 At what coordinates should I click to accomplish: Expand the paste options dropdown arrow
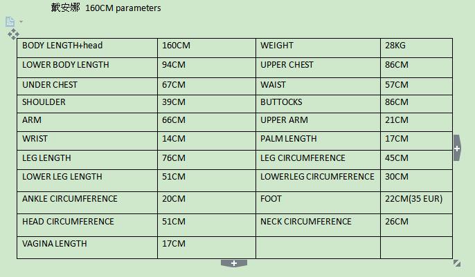click(x=21, y=21)
